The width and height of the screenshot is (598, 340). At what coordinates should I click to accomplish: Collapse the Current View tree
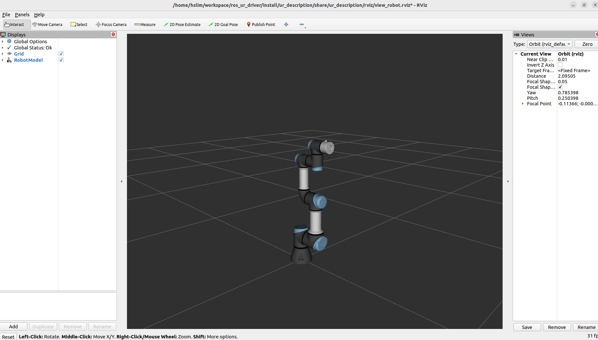[516, 54]
